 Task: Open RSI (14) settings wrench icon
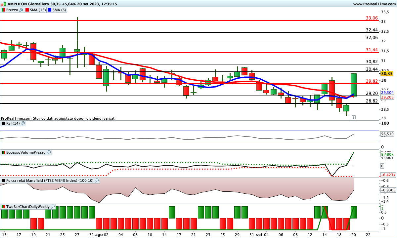coord(23,123)
